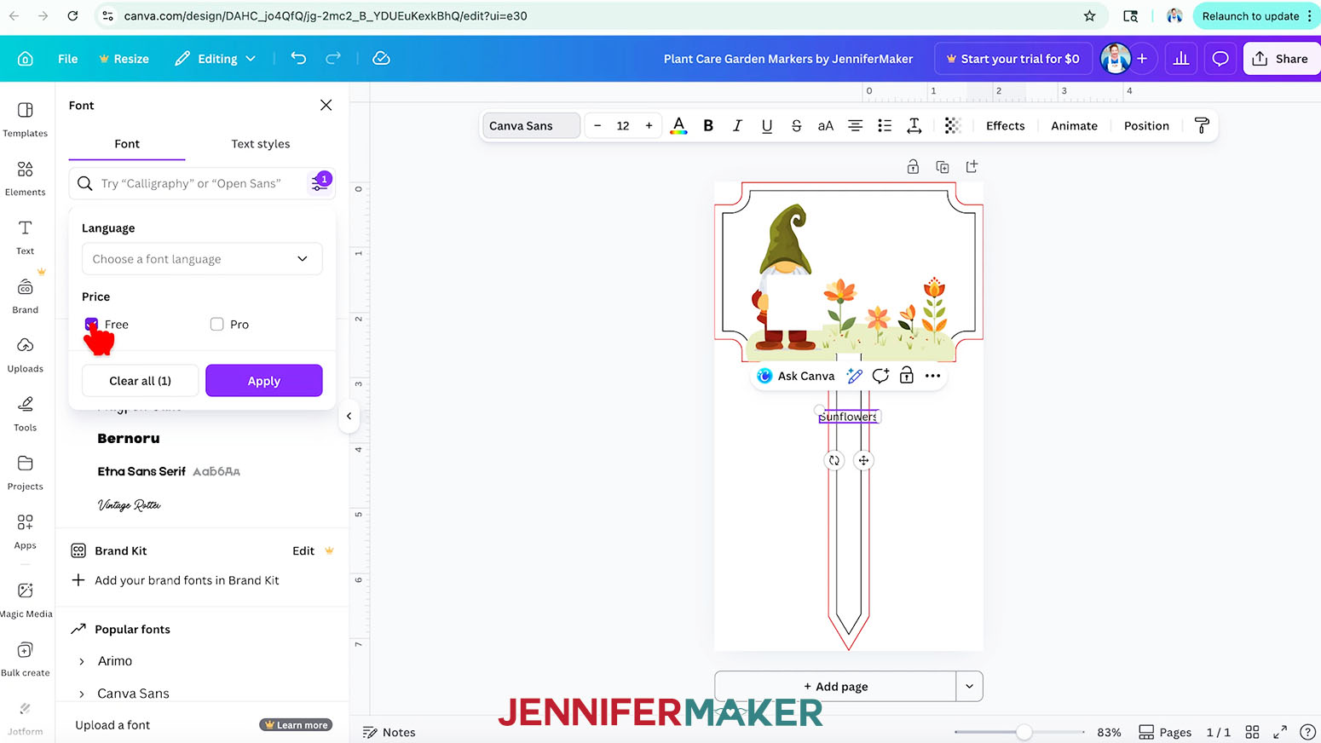1321x743 pixels.
Task: Open the Position panel
Action: pyautogui.click(x=1146, y=125)
